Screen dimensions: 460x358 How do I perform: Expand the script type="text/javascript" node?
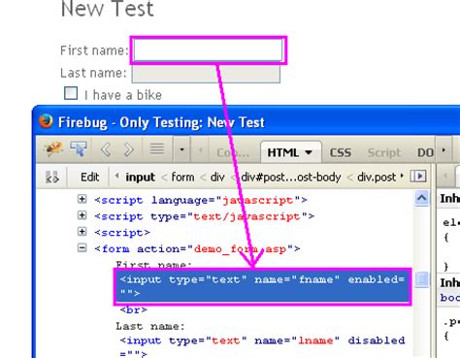[82, 215]
